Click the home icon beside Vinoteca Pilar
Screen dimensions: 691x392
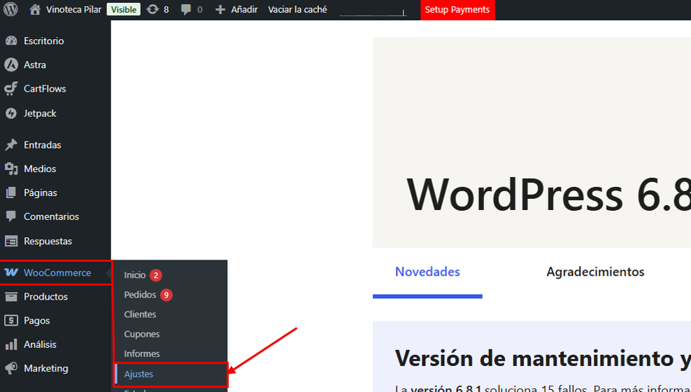click(35, 9)
